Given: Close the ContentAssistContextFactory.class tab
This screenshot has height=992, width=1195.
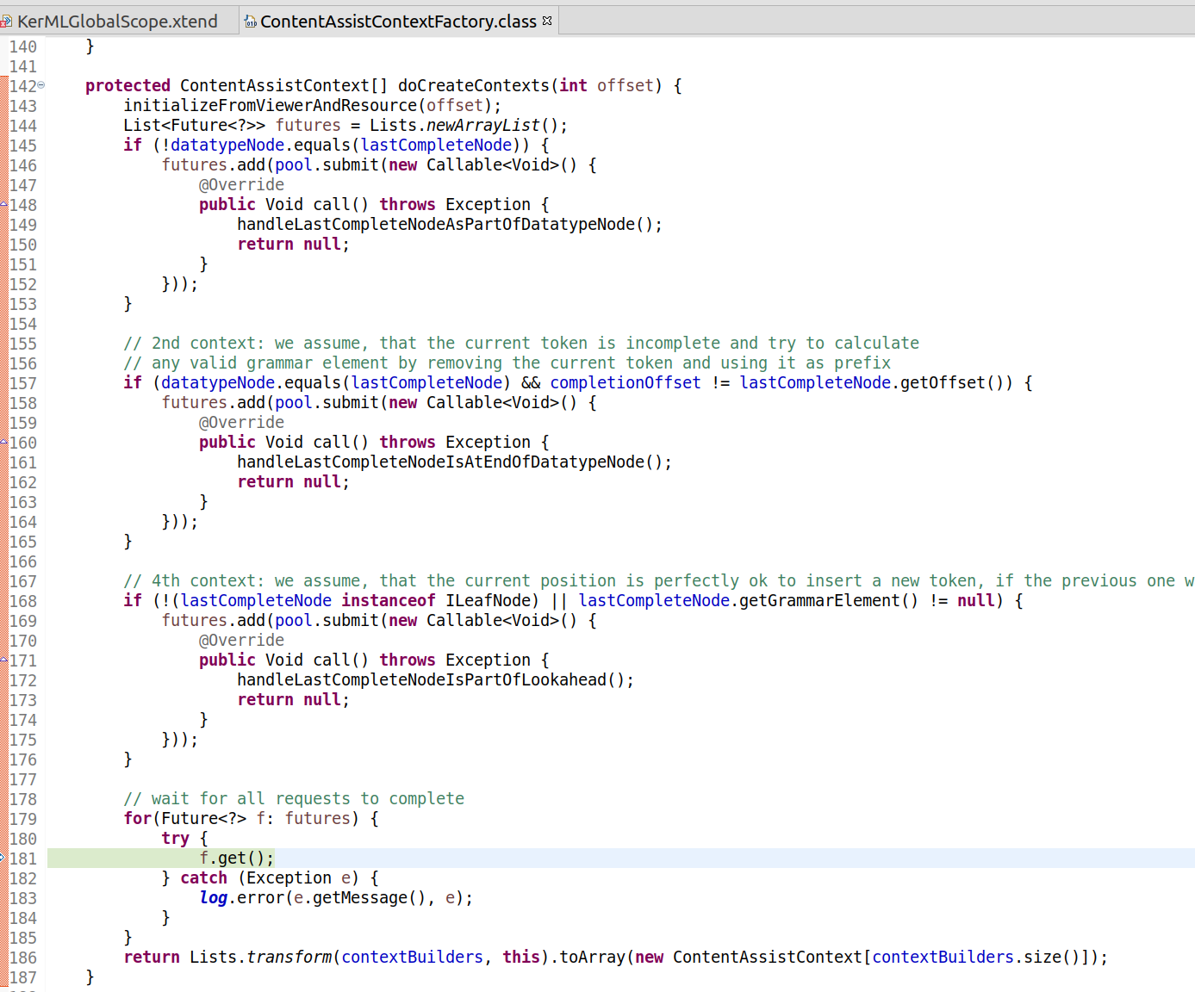Looking at the screenshot, I should [546, 19].
